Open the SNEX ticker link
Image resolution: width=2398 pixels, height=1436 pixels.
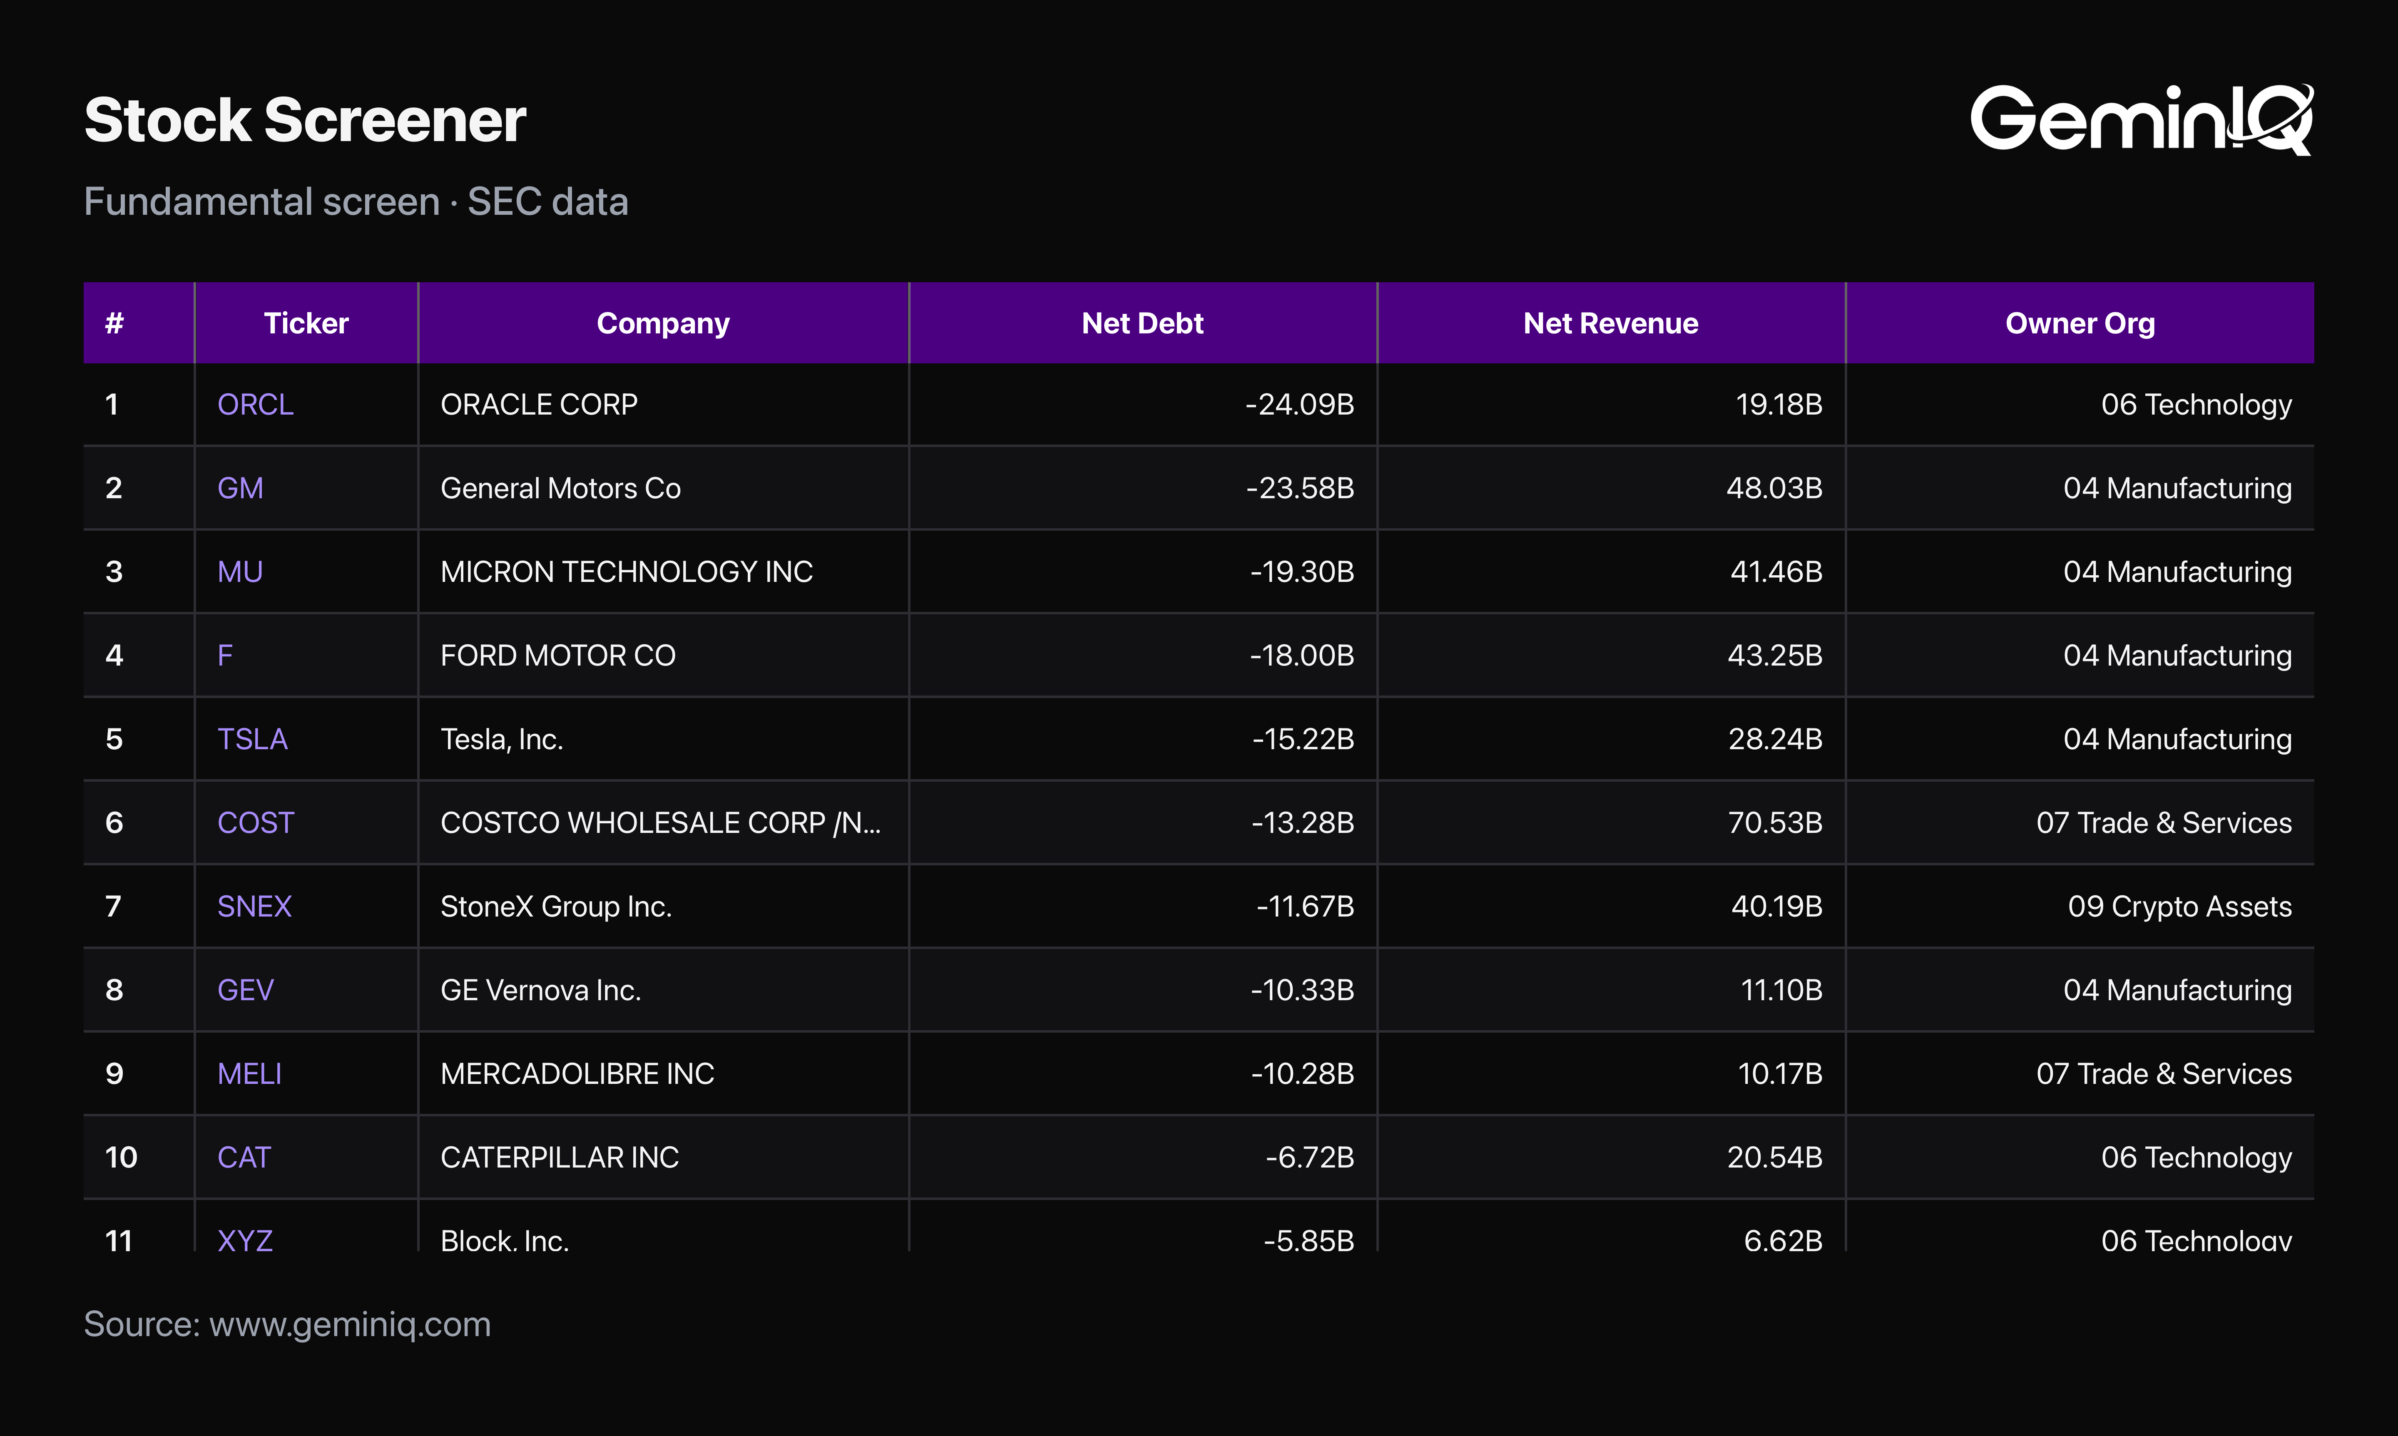pos(254,907)
